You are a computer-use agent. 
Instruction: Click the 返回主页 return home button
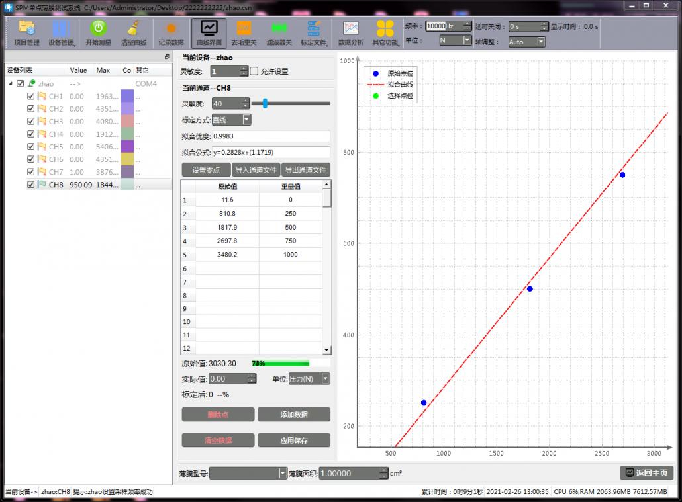pyautogui.click(x=646, y=472)
